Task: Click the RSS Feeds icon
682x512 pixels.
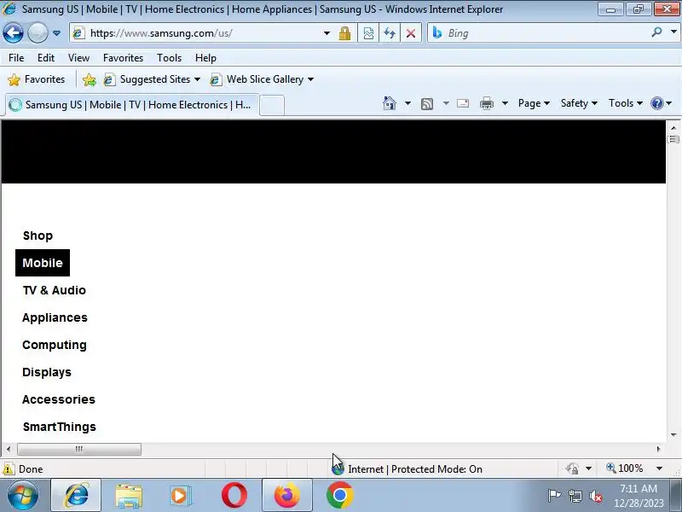Action: (427, 103)
